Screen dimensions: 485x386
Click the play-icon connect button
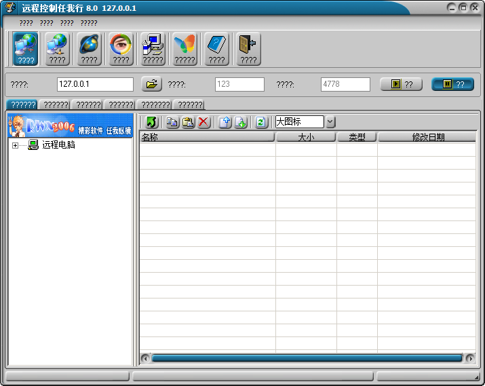point(401,84)
